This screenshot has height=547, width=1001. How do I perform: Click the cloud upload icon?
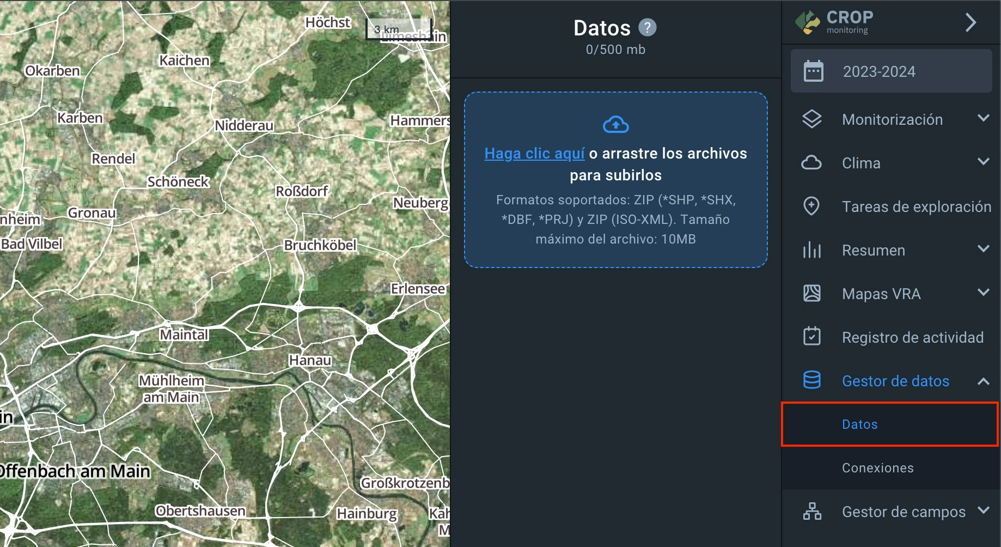tap(615, 125)
